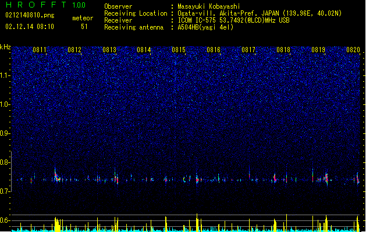Click the 0811 time axis marker
Viewport: 366px width, 232px height.
click(40, 50)
